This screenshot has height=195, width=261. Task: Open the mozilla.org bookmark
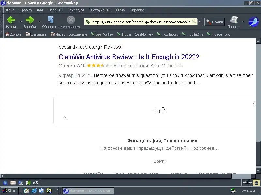pos(167,34)
